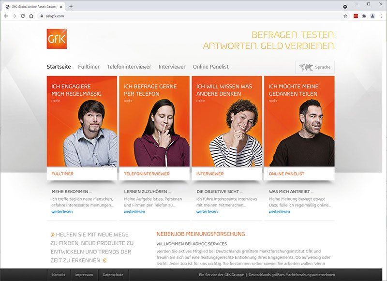Image resolution: width=387 pixels, height=281 pixels.
Task: Click the orange INTERVIEWER card label
Action: coord(210,174)
